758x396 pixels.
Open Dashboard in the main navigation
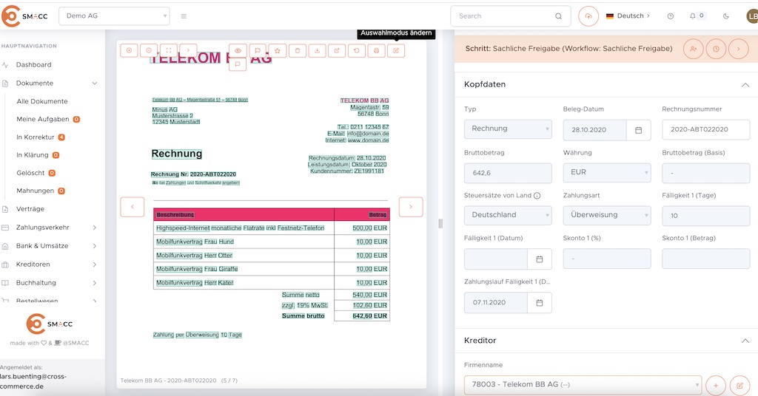point(34,65)
